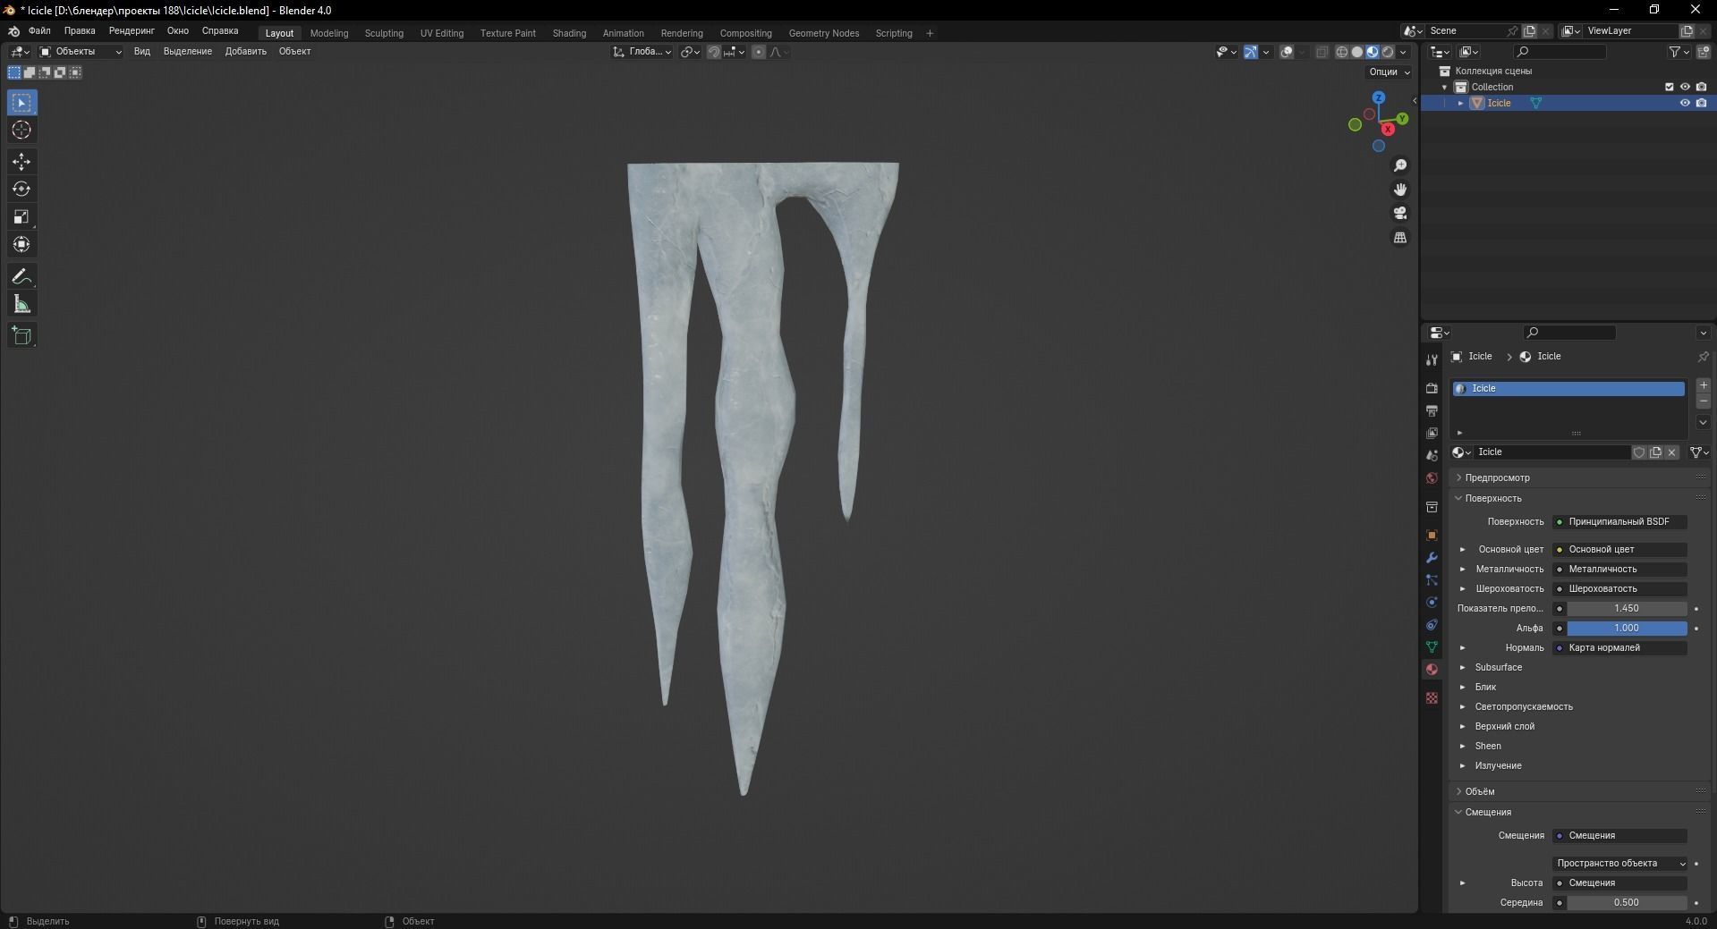Image resolution: width=1717 pixels, height=929 pixels.
Task: Open the object mode dropdown 'Объекты'
Action: (81, 52)
